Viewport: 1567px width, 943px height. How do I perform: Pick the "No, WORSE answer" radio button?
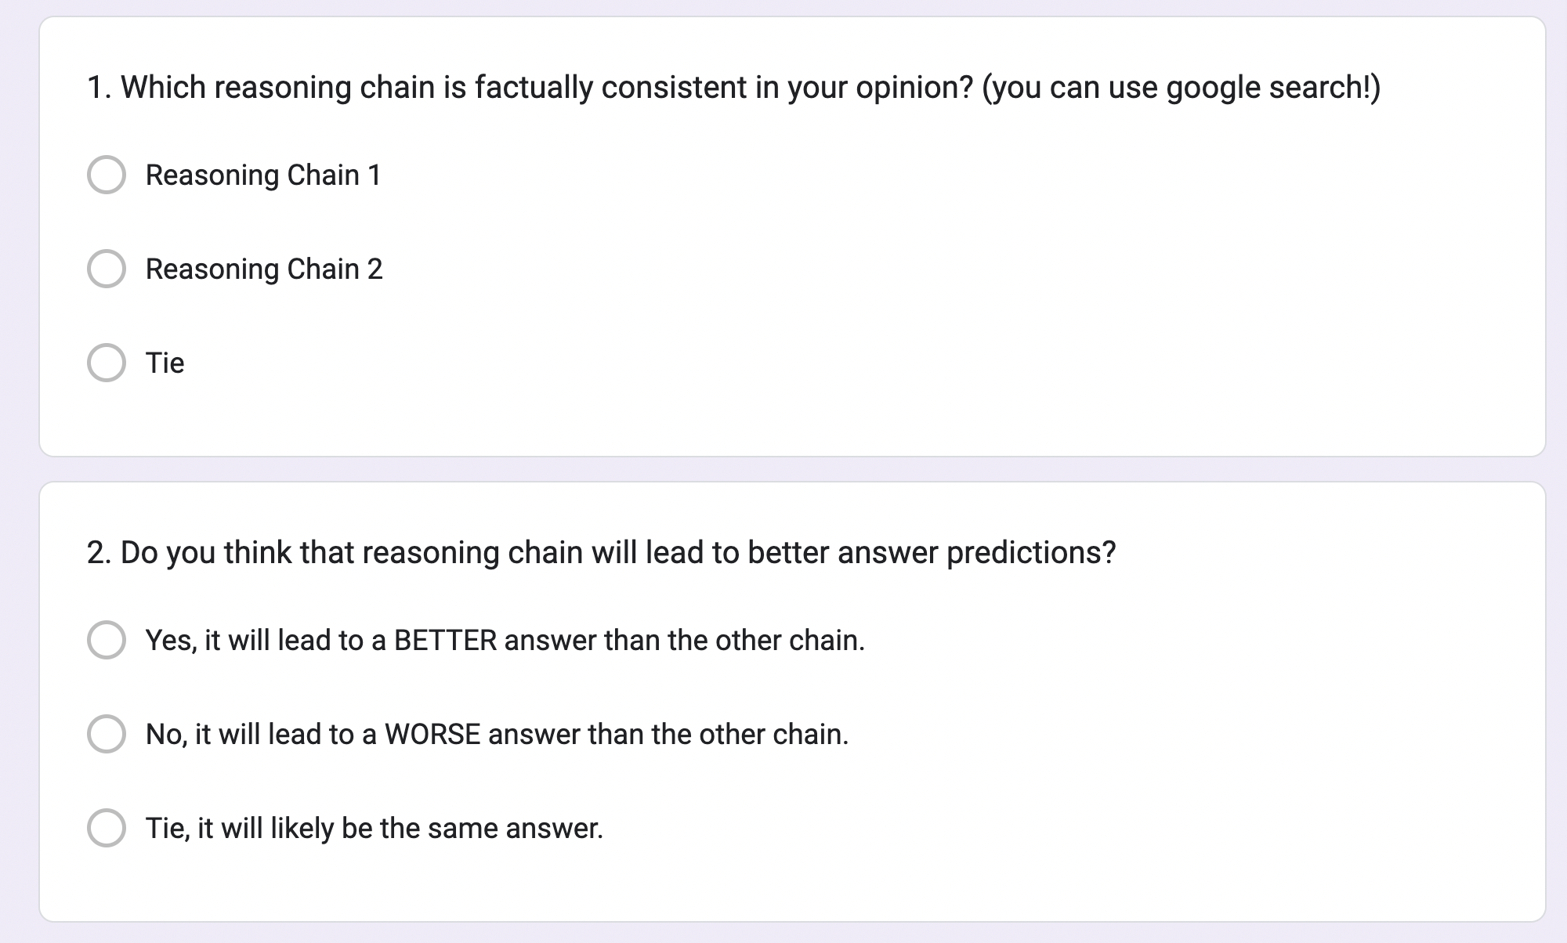point(107,734)
